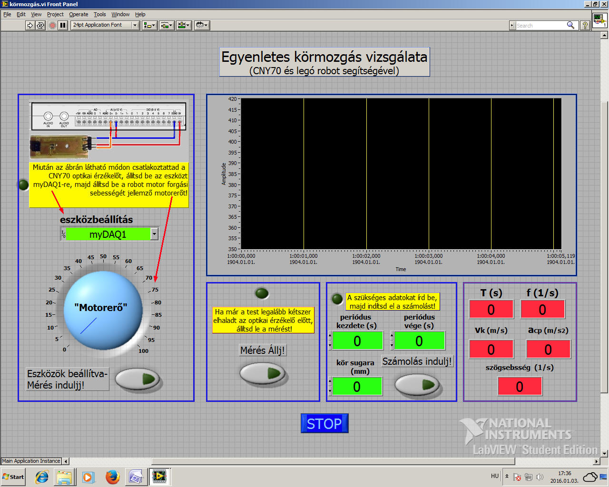Screen dimensions: 609x487
Task: Click the Run Continuously icon
Action: tap(40, 25)
